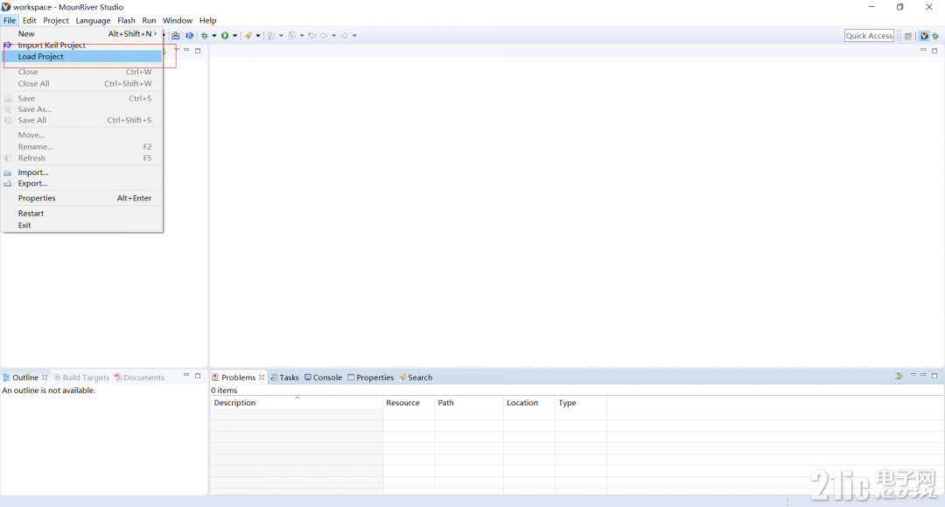Minimize the project explorer panel
Screen dimensions: 945x507
tap(186, 50)
